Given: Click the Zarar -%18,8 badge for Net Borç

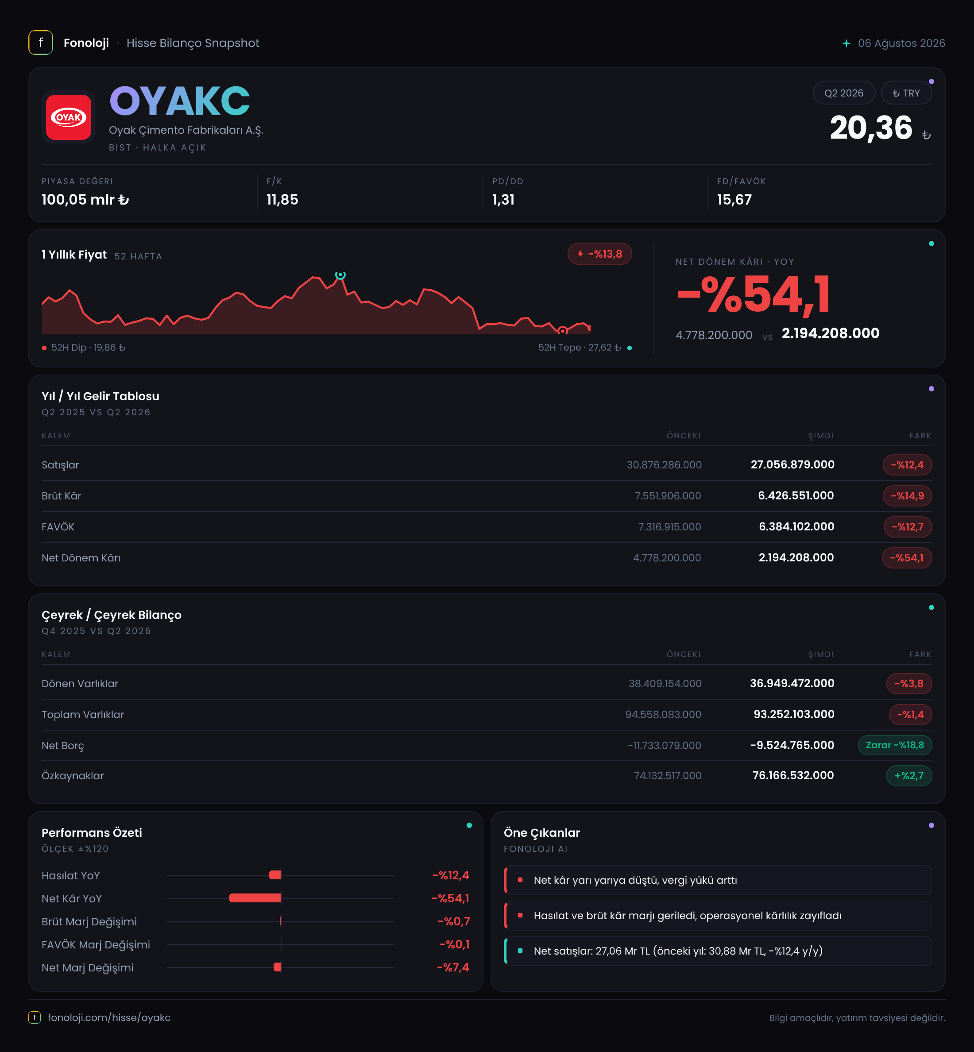Looking at the screenshot, I should (x=895, y=745).
